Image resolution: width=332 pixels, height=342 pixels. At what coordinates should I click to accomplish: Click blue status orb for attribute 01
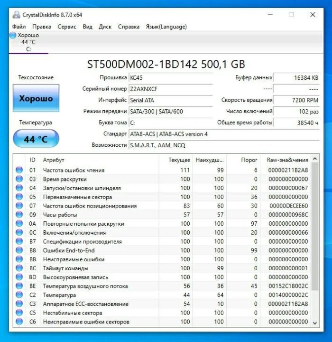[19, 170]
